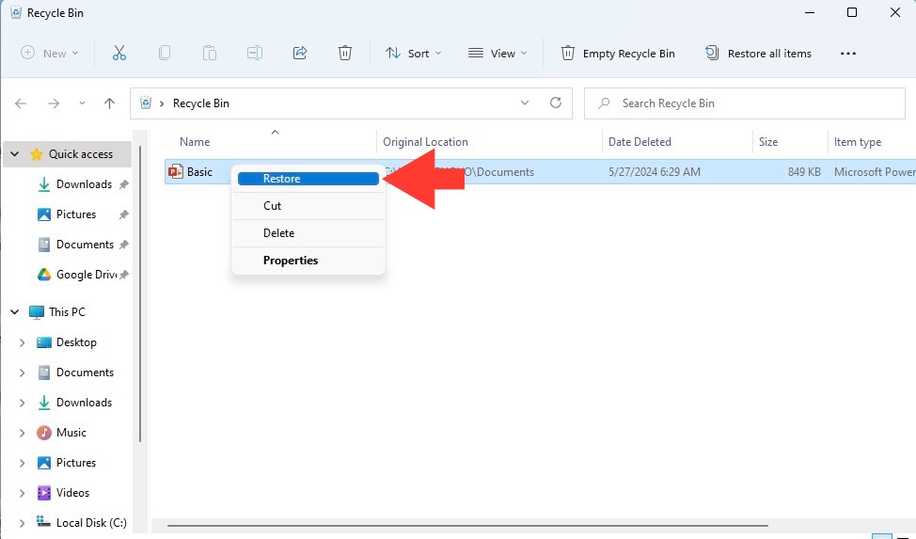The width and height of the screenshot is (916, 539).
Task: Click the Delete trash icon in toolbar
Action: click(x=344, y=54)
